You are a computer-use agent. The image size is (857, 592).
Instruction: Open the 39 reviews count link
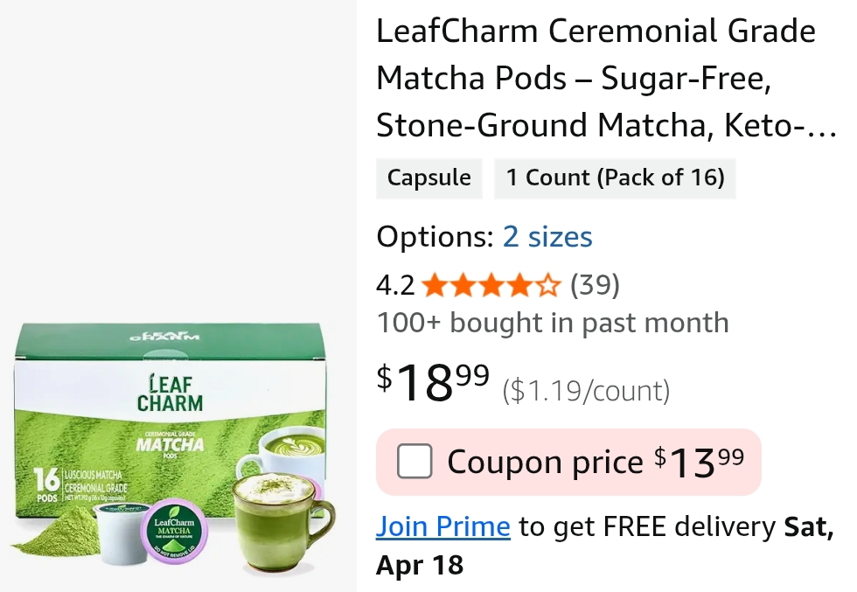pyautogui.click(x=595, y=285)
